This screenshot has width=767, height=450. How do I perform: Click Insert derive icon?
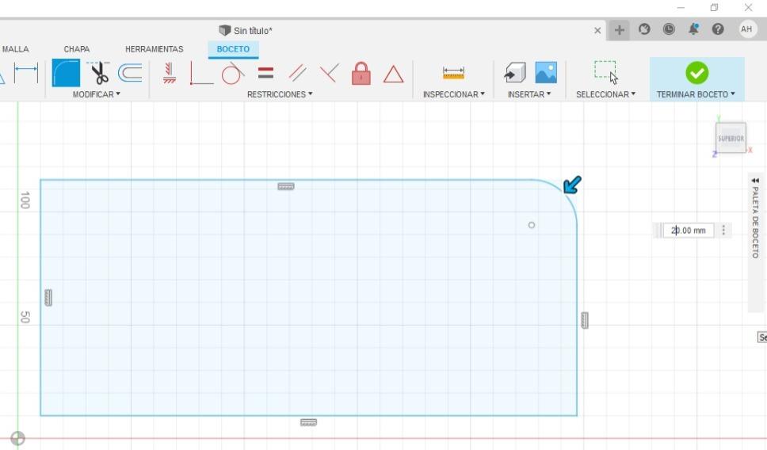515,73
